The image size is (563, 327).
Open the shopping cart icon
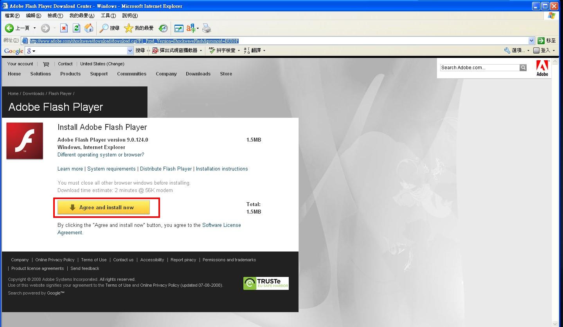pyautogui.click(x=46, y=64)
